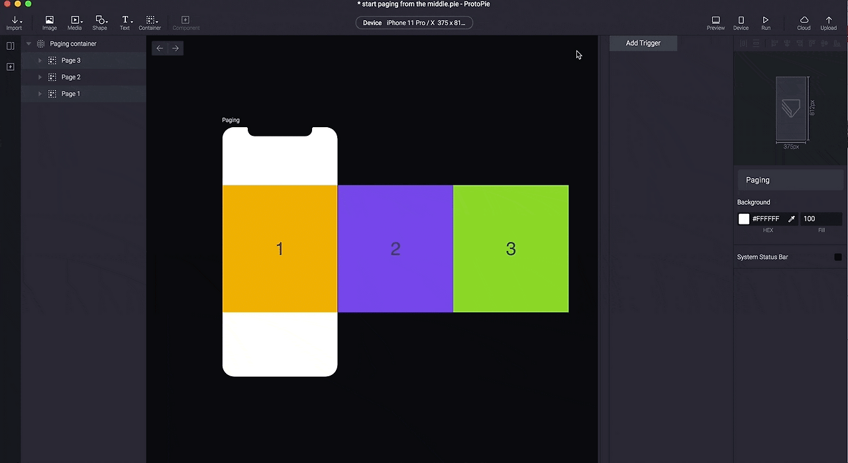Switch to the layers panel icon
The image size is (848, 463).
pyautogui.click(x=10, y=46)
